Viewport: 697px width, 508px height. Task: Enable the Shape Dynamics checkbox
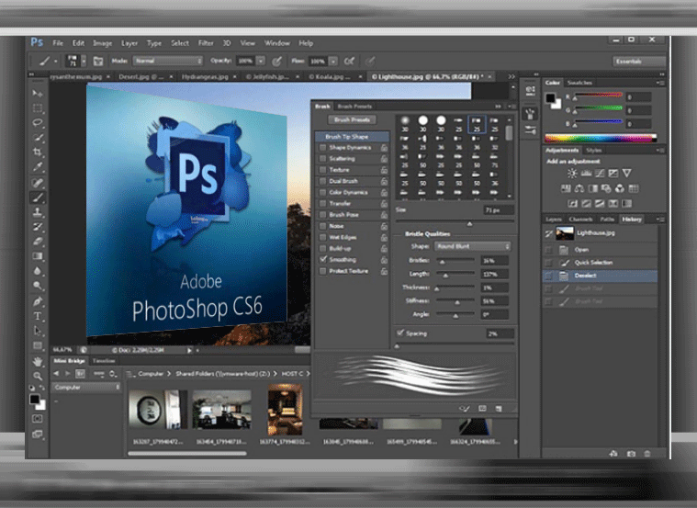(x=323, y=147)
